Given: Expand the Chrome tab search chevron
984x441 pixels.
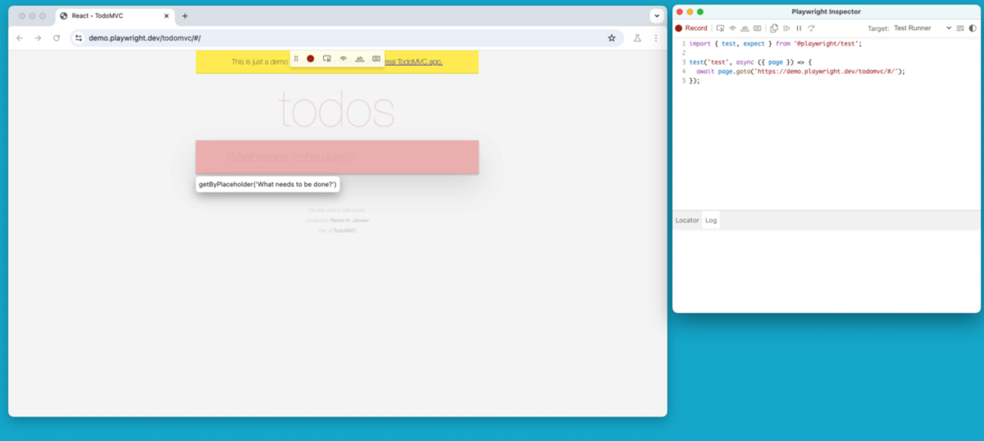Looking at the screenshot, I should 656,16.
